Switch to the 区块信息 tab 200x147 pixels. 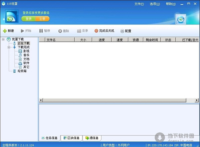coord(71,138)
